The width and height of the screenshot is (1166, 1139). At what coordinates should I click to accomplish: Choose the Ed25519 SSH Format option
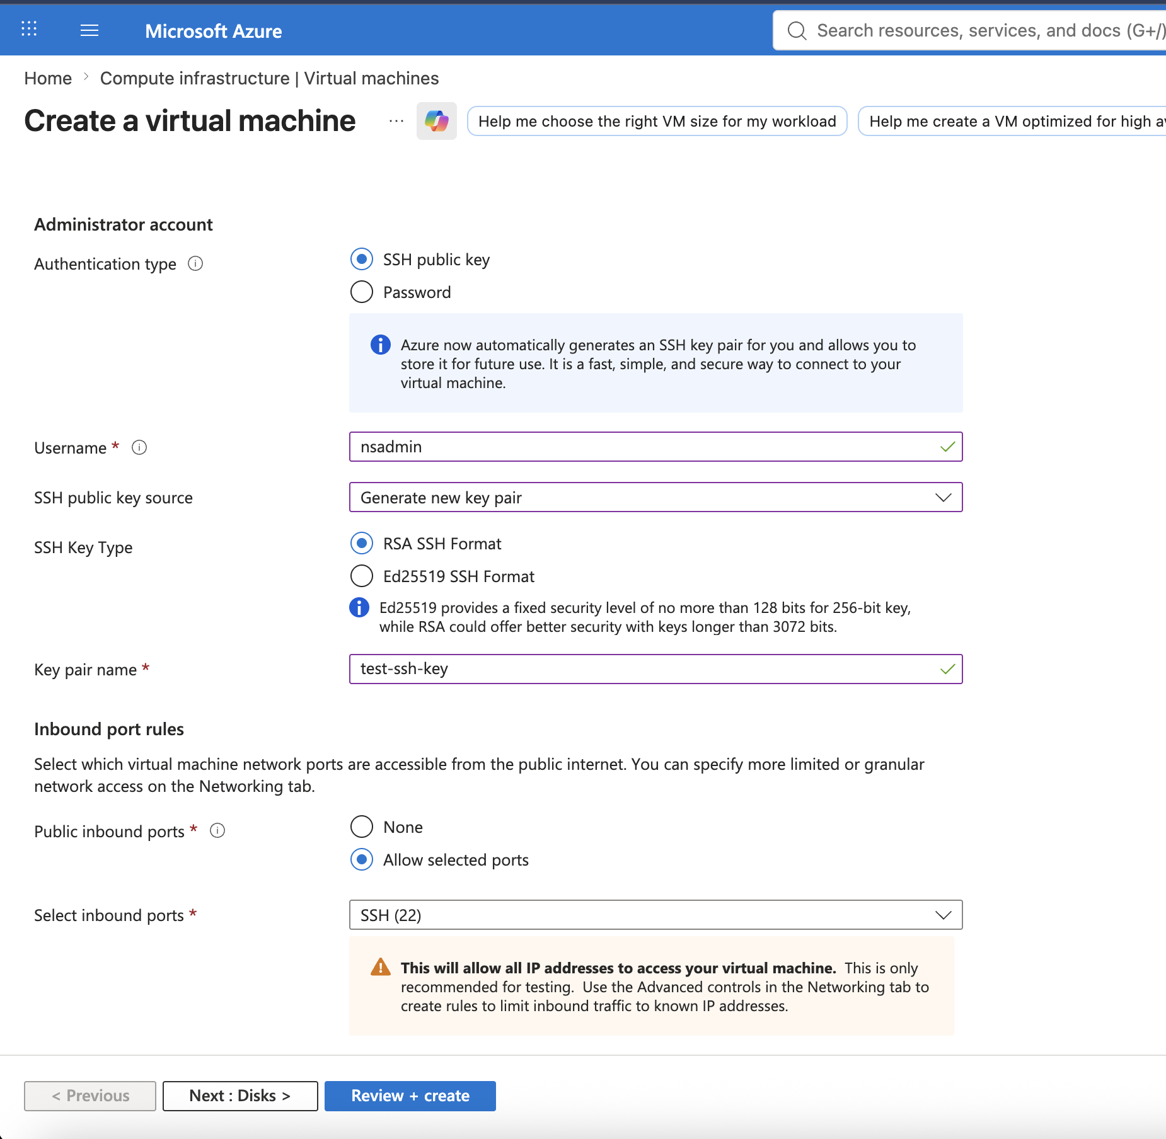pos(362,576)
